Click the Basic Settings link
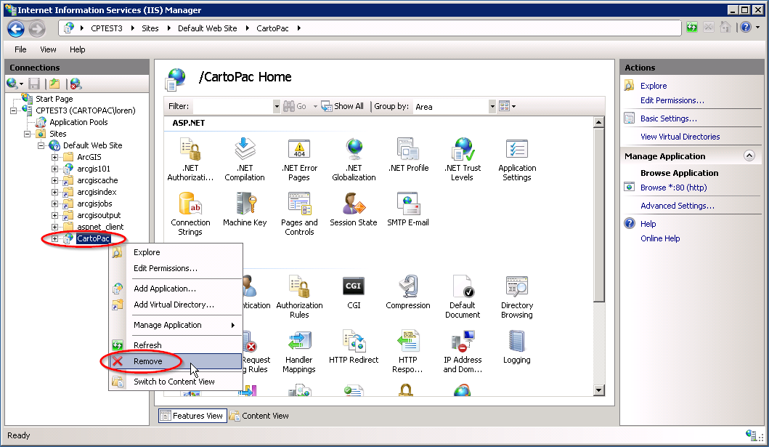769x447 pixels. [x=669, y=118]
